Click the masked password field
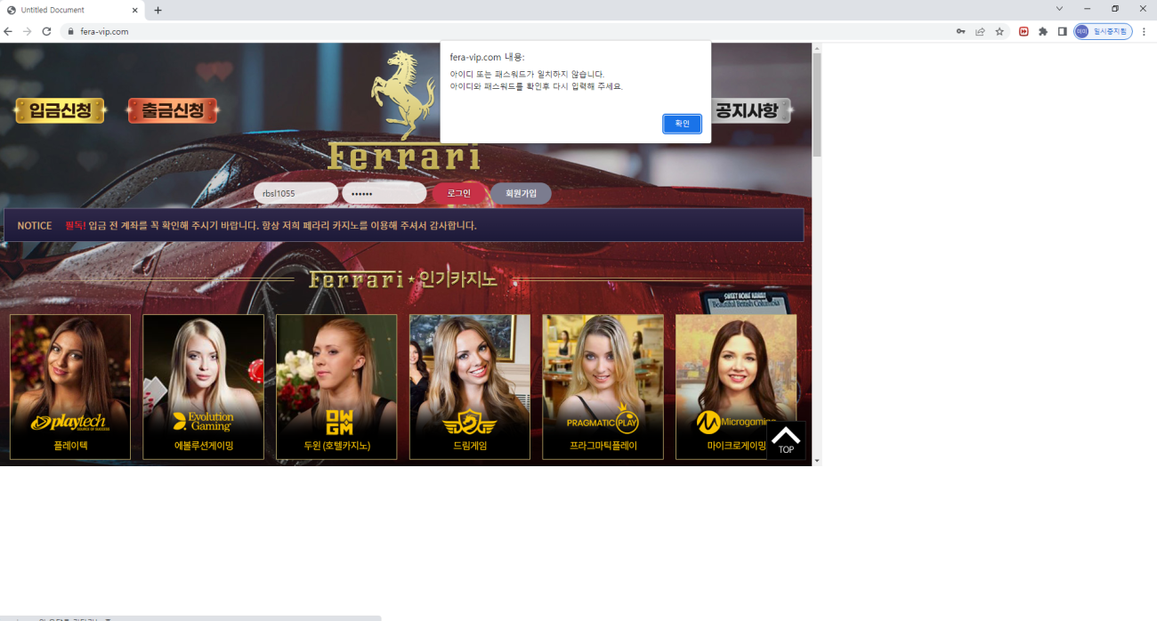 [x=384, y=193]
